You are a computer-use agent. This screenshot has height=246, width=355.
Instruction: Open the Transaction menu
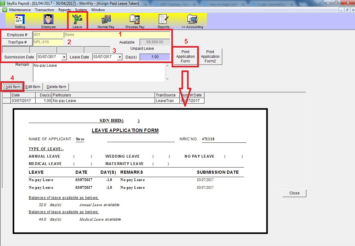coord(45,10)
